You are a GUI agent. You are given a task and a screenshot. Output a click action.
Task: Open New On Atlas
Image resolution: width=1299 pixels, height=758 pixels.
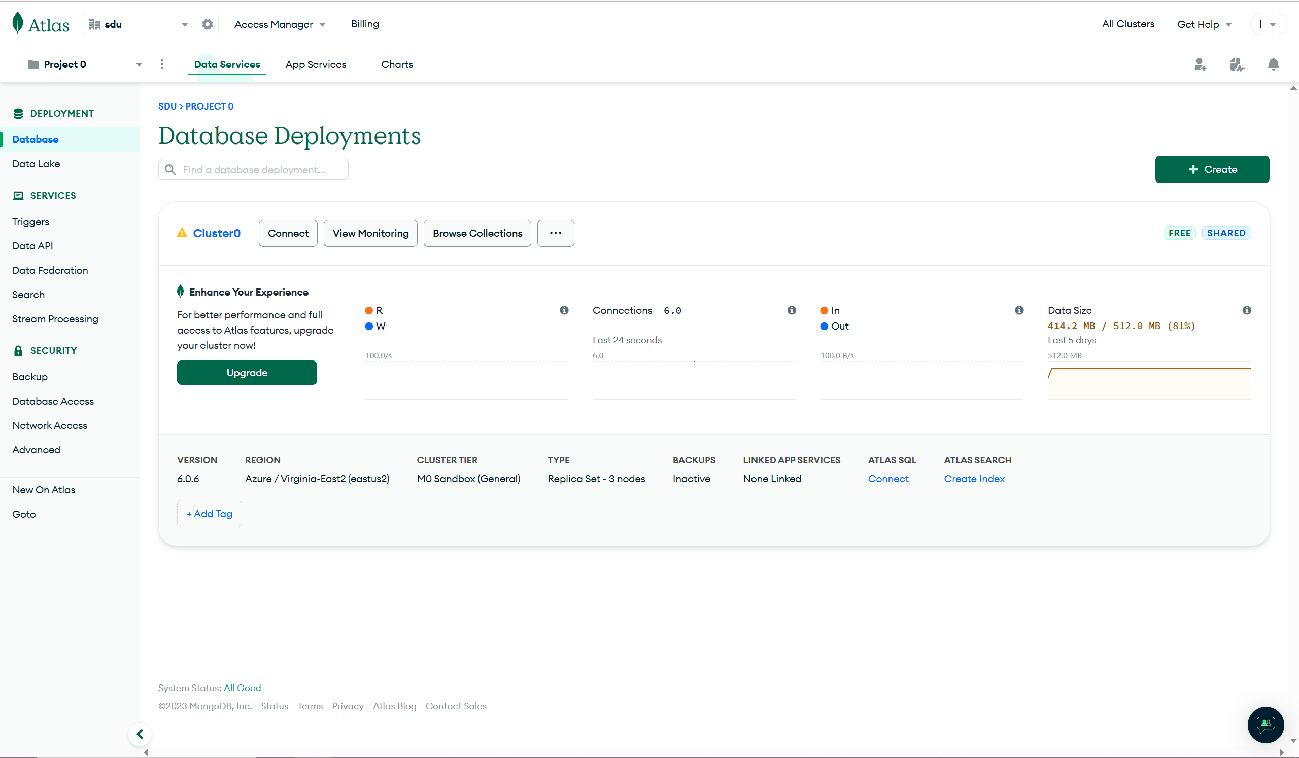[44, 490]
